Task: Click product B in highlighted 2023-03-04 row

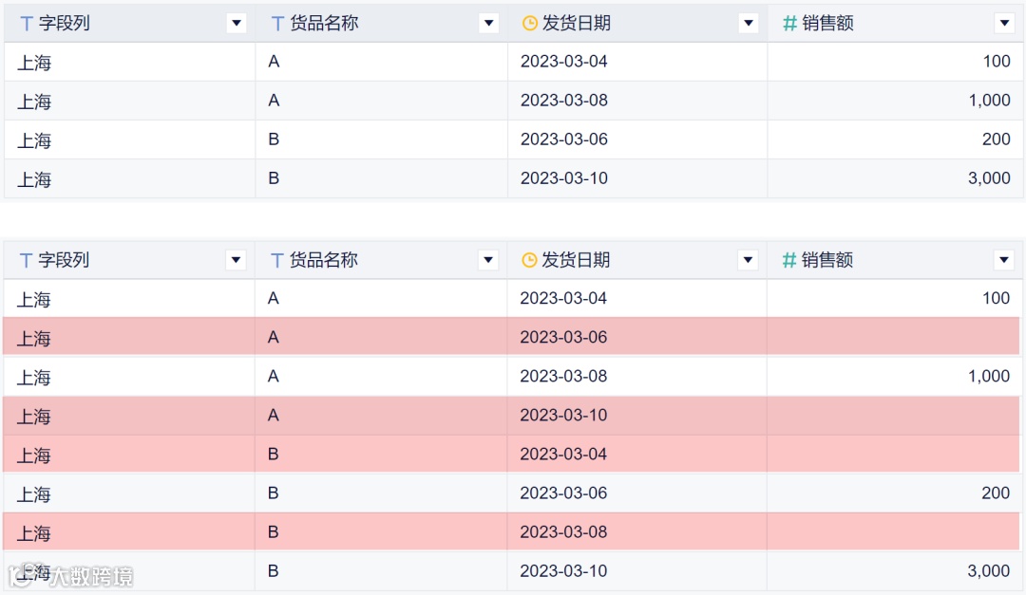Action: click(x=274, y=454)
